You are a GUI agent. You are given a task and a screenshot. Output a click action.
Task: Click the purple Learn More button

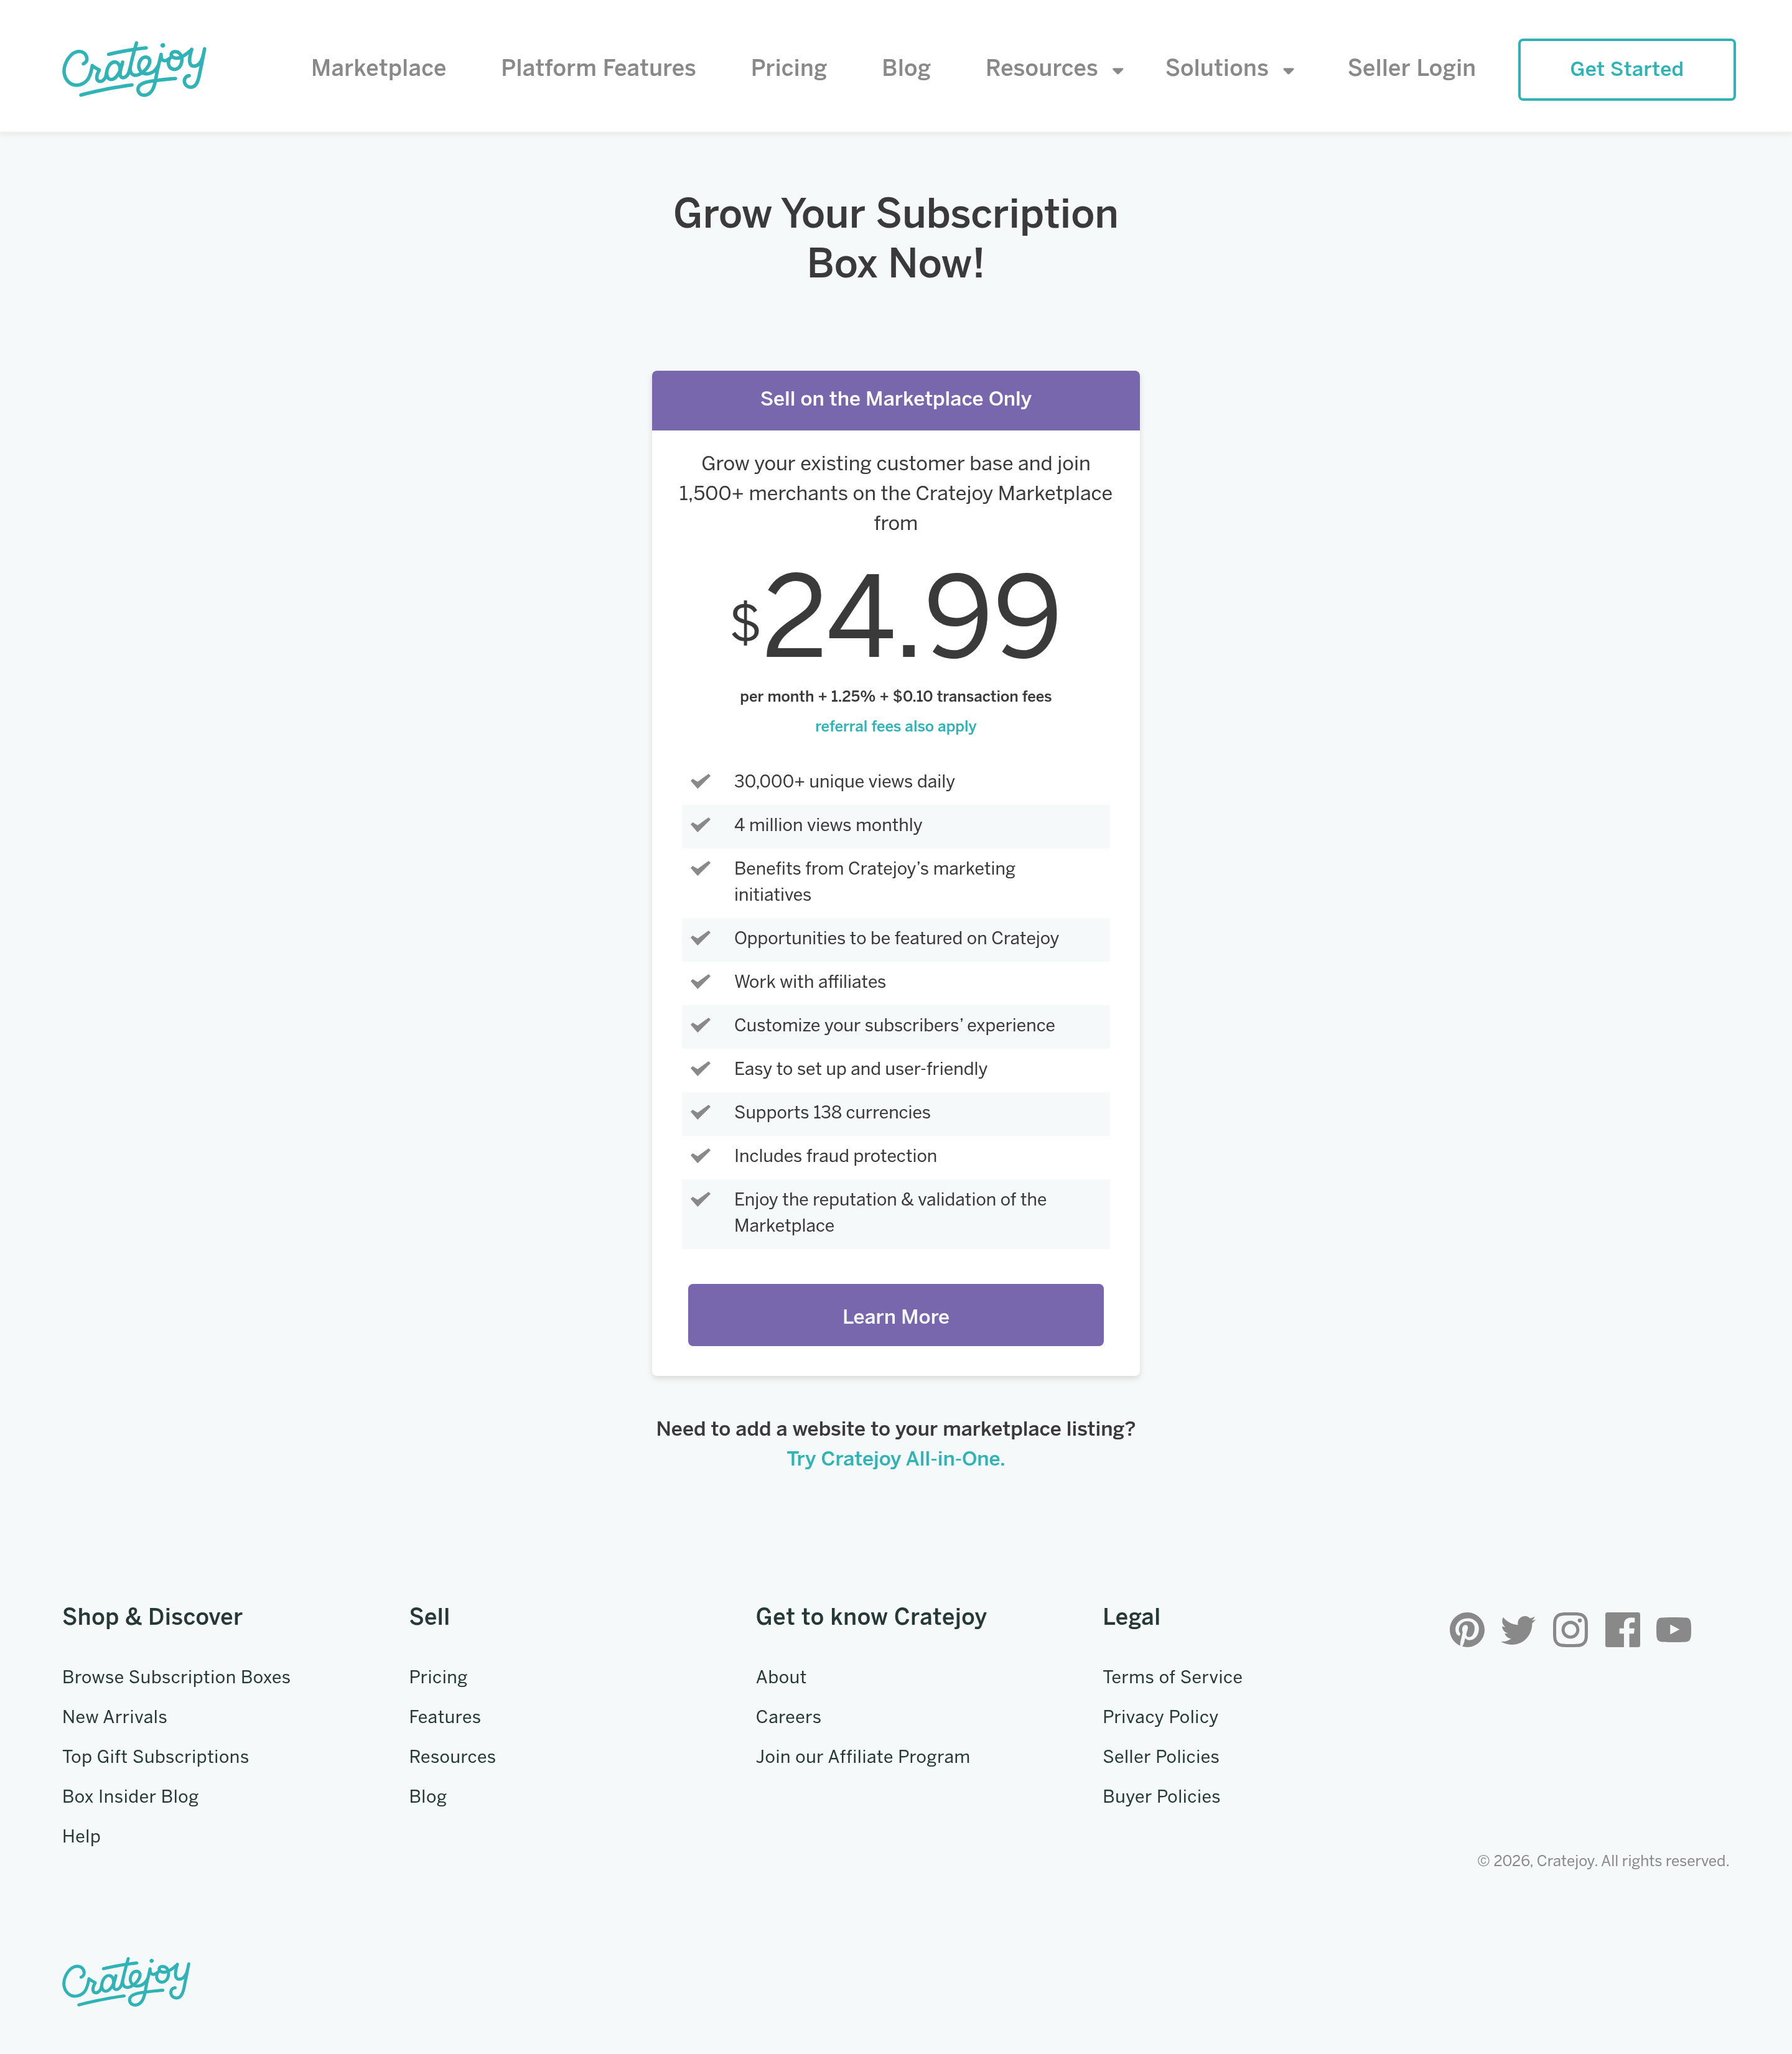pyautogui.click(x=895, y=1316)
